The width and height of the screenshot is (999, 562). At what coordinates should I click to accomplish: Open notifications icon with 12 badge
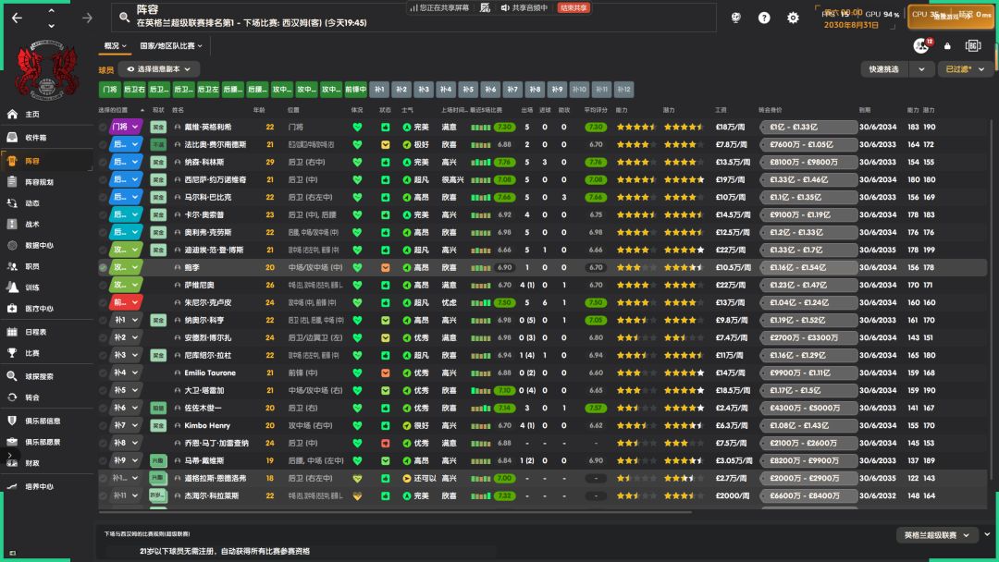[x=922, y=45]
